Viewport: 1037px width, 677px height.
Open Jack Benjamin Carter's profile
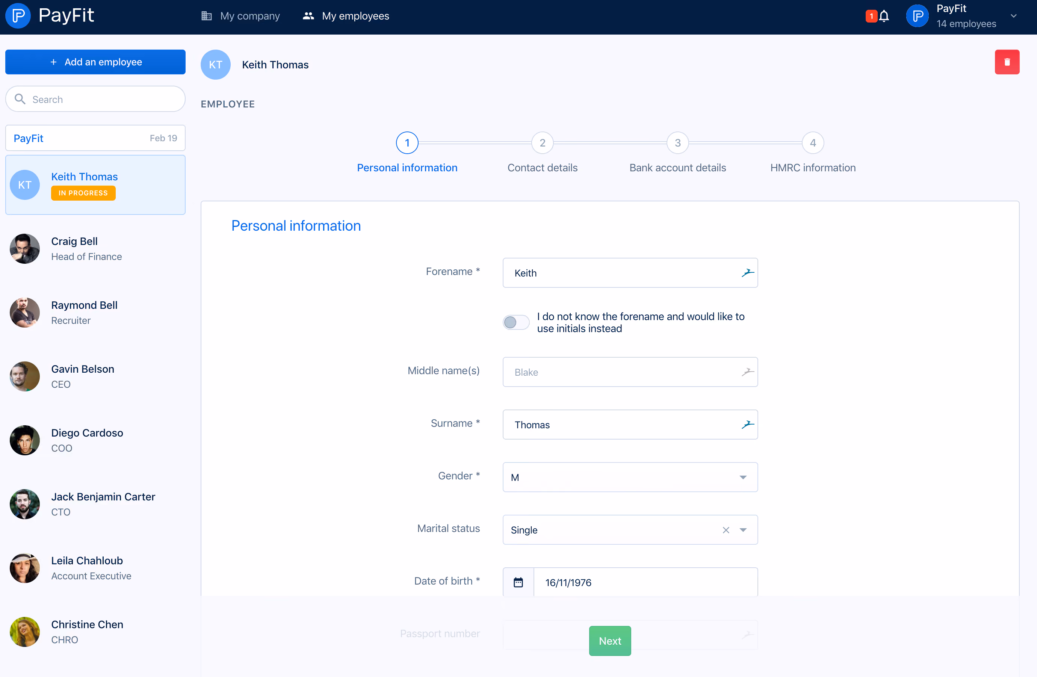pyautogui.click(x=95, y=505)
